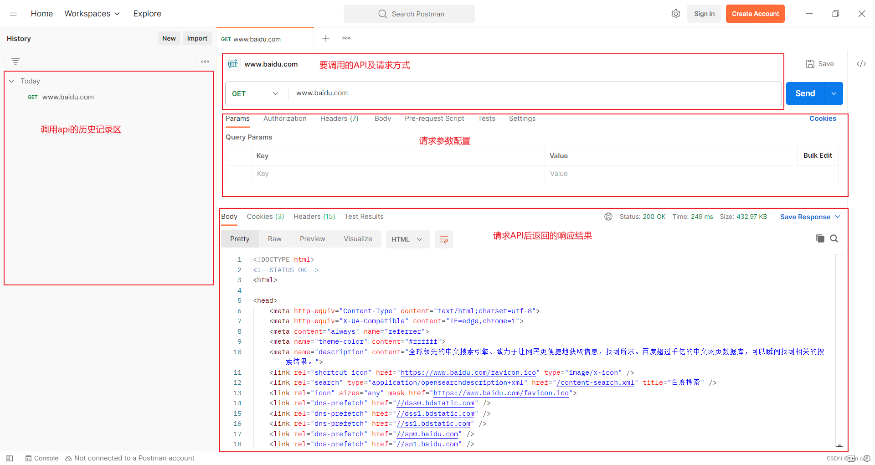
Task: Open the request Body tab
Action: (383, 119)
